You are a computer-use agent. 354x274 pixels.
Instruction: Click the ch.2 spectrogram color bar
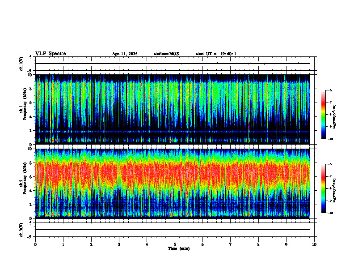[324, 188]
